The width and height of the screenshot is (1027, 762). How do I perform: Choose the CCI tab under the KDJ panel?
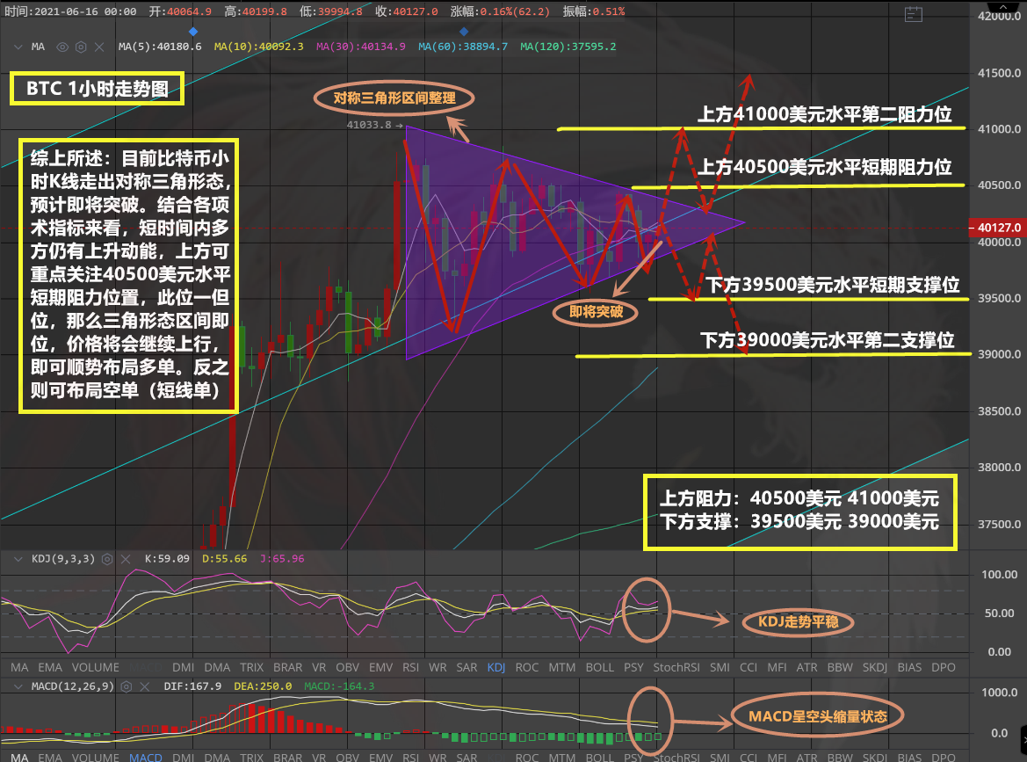(x=749, y=668)
